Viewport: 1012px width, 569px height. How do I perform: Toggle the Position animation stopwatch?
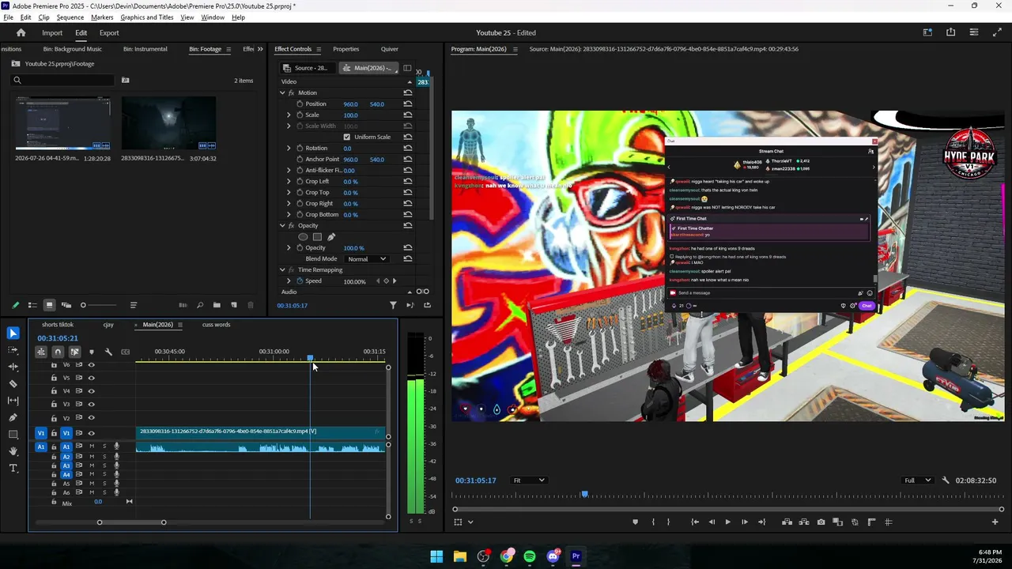[x=300, y=104]
